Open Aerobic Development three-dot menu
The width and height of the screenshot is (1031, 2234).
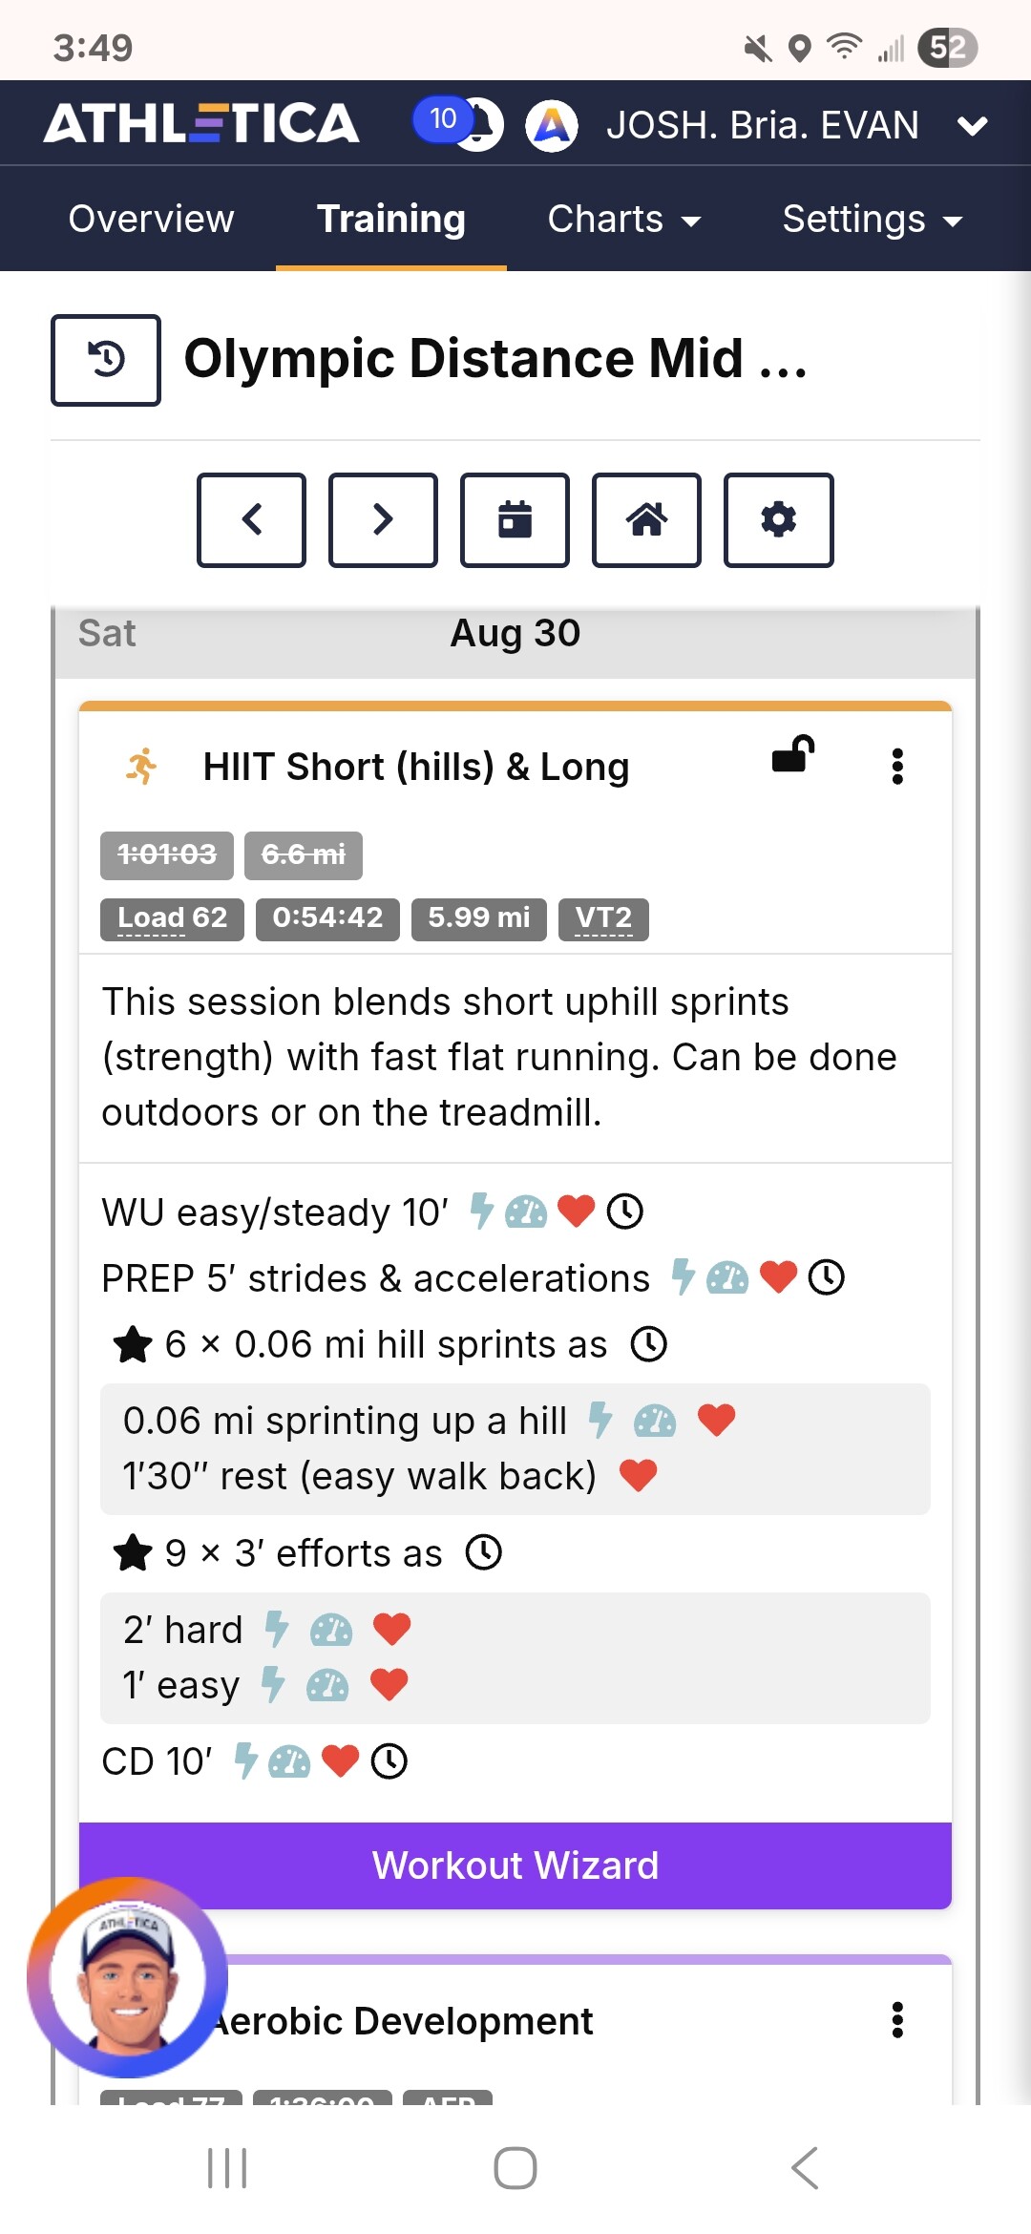click(x=896, y=2020)
